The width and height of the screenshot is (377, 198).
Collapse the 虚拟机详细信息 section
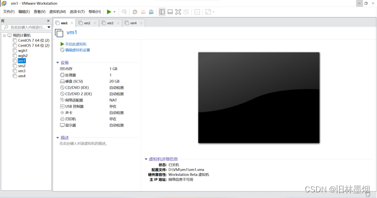pyautogui.click(x=146, y=159)
